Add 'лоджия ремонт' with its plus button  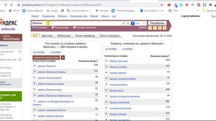pyautogui.click(x=106, y=73)
